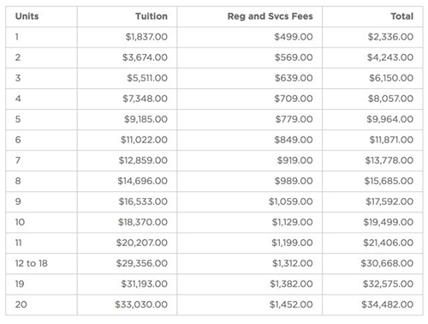
Task: Click the Tuition column header
Action: (152, 16)
